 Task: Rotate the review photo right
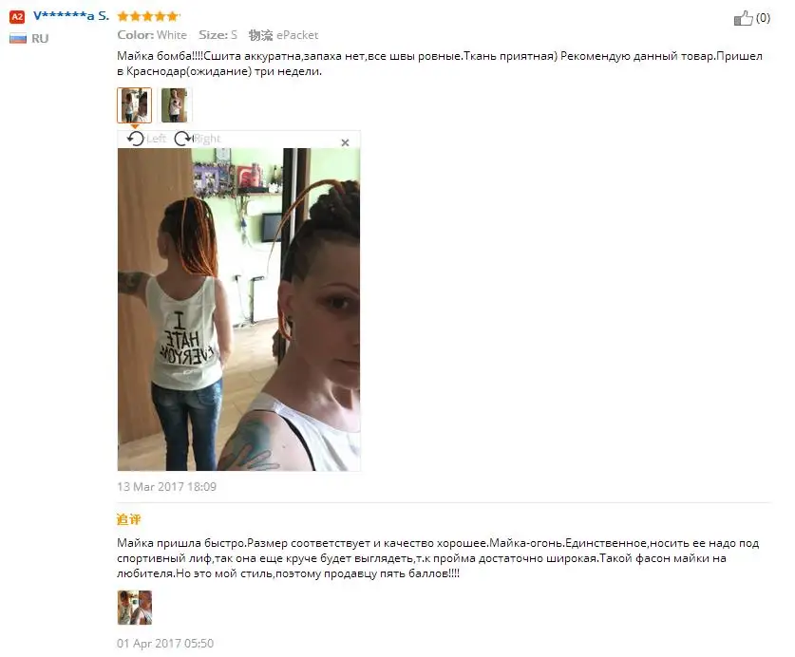point(182,139)
